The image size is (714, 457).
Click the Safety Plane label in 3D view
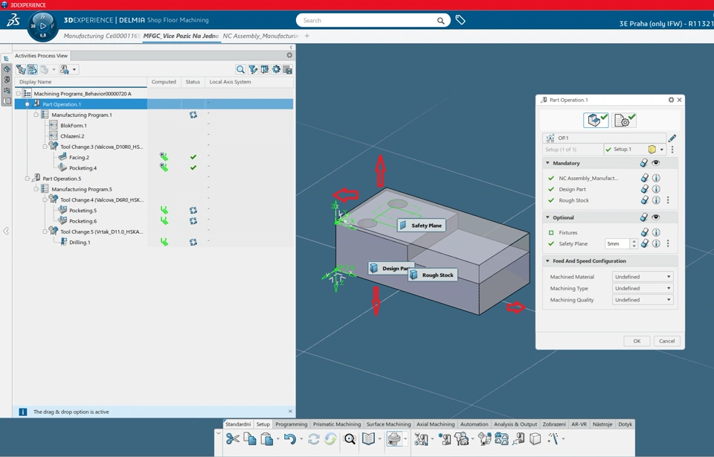click(x=421, y=226)
